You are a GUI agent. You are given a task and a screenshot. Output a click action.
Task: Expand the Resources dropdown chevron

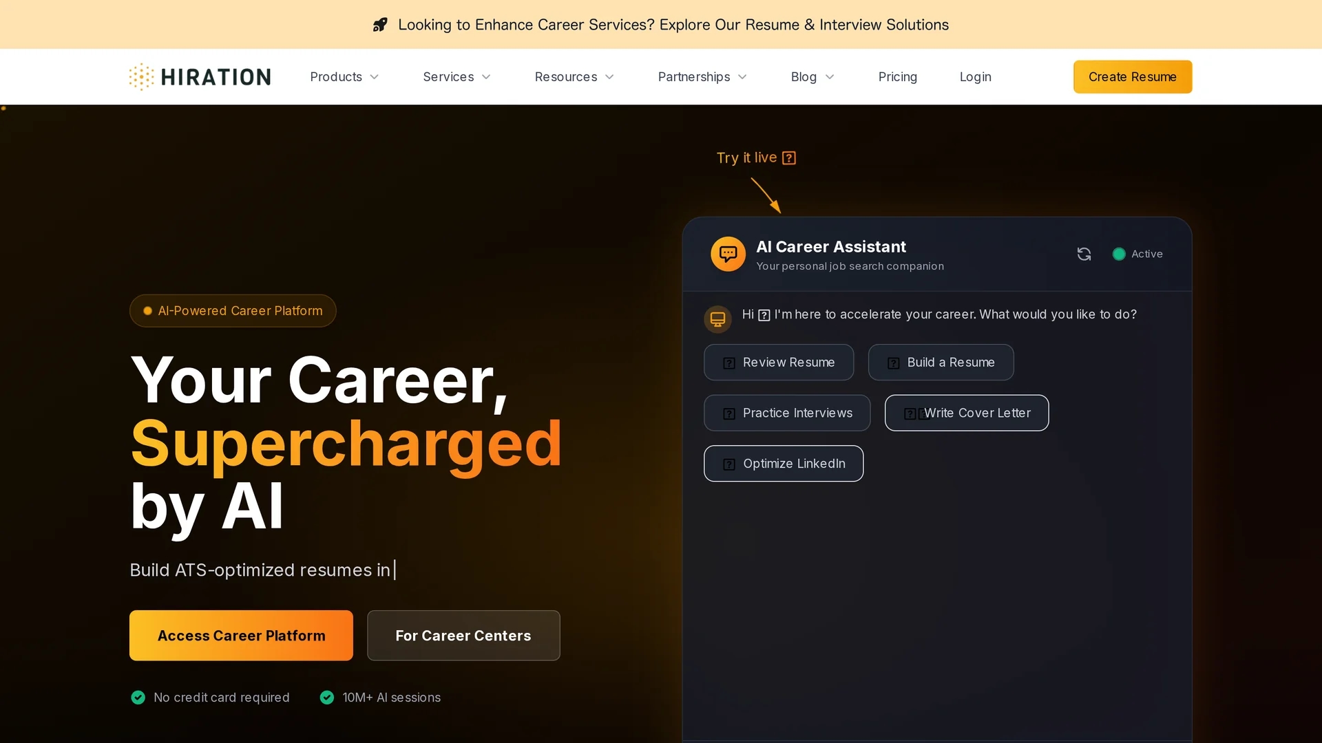[609, 77]
